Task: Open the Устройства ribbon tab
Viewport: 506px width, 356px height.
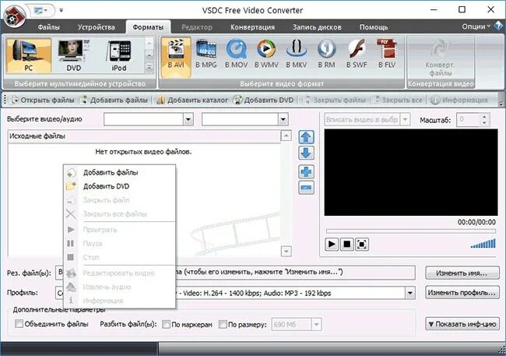Action: pyautogui.click(x=97, y=27)
